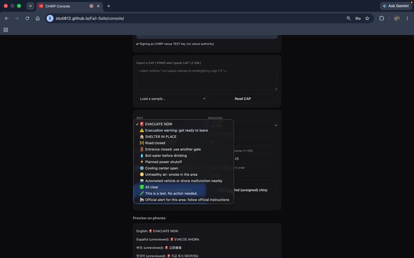The height and width of the screenshot is (258, 414).
Task: Close the CHIRP Console tab
Action: point(98,6)
